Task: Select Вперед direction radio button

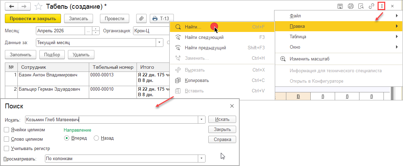Action: click(67, 138)
